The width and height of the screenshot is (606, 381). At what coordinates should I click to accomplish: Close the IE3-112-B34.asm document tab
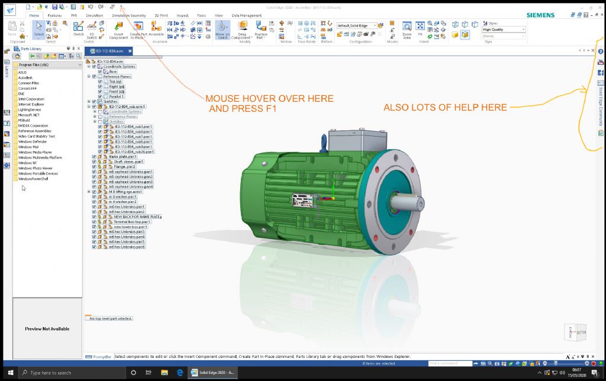(130, 51)
